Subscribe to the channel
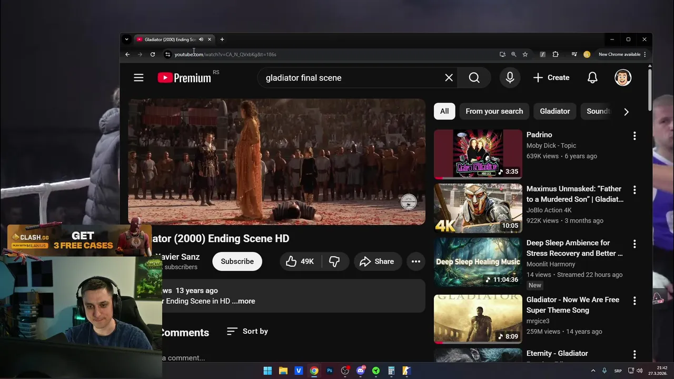 point(237,262)
